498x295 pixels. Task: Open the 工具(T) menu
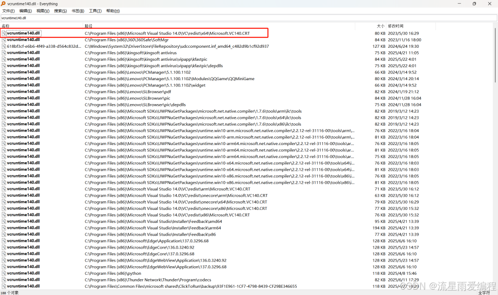(95, 11)
